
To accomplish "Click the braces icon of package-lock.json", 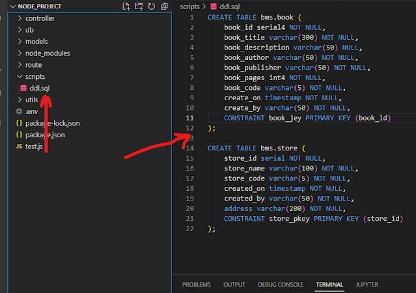I will tap(19, 123).
